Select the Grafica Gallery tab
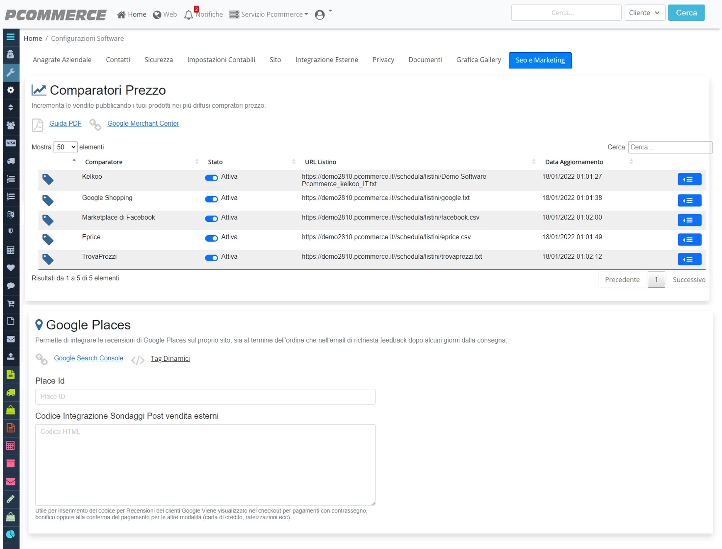 point(478,60)
